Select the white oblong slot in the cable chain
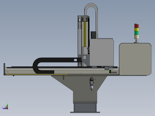The width and height of the screenshot is (155, 116). (75, 60)
